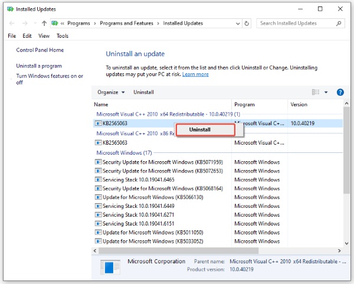Go to Control Panel Home
This screenshot has width=354, height=284.
click(40, 50)
